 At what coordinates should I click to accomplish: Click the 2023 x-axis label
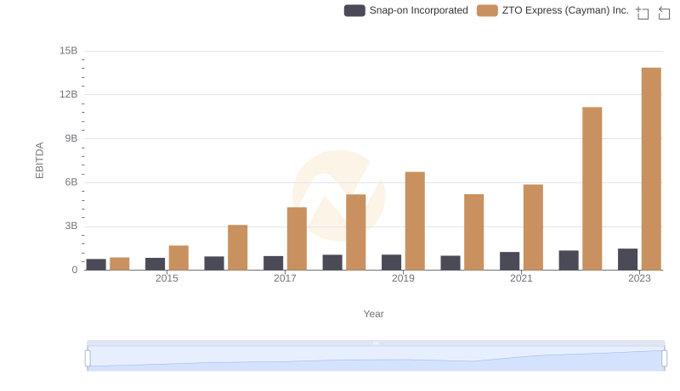[x=639, y=278]
